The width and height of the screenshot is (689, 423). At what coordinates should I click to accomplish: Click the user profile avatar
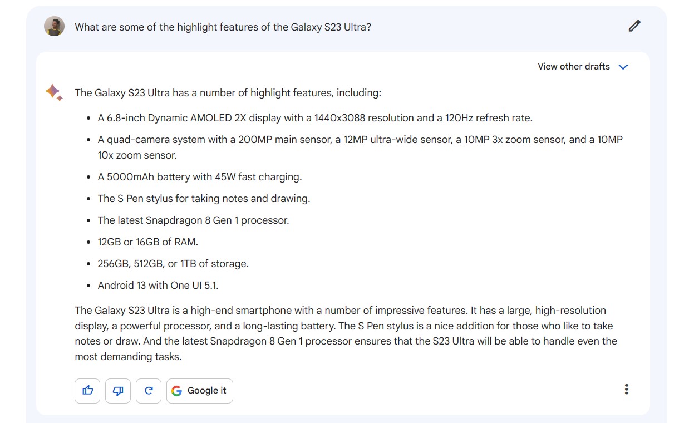click(54, 26)
